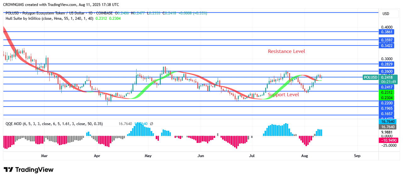
Task: Click the 06:21:49 countdown label
Action: point(388,82)
